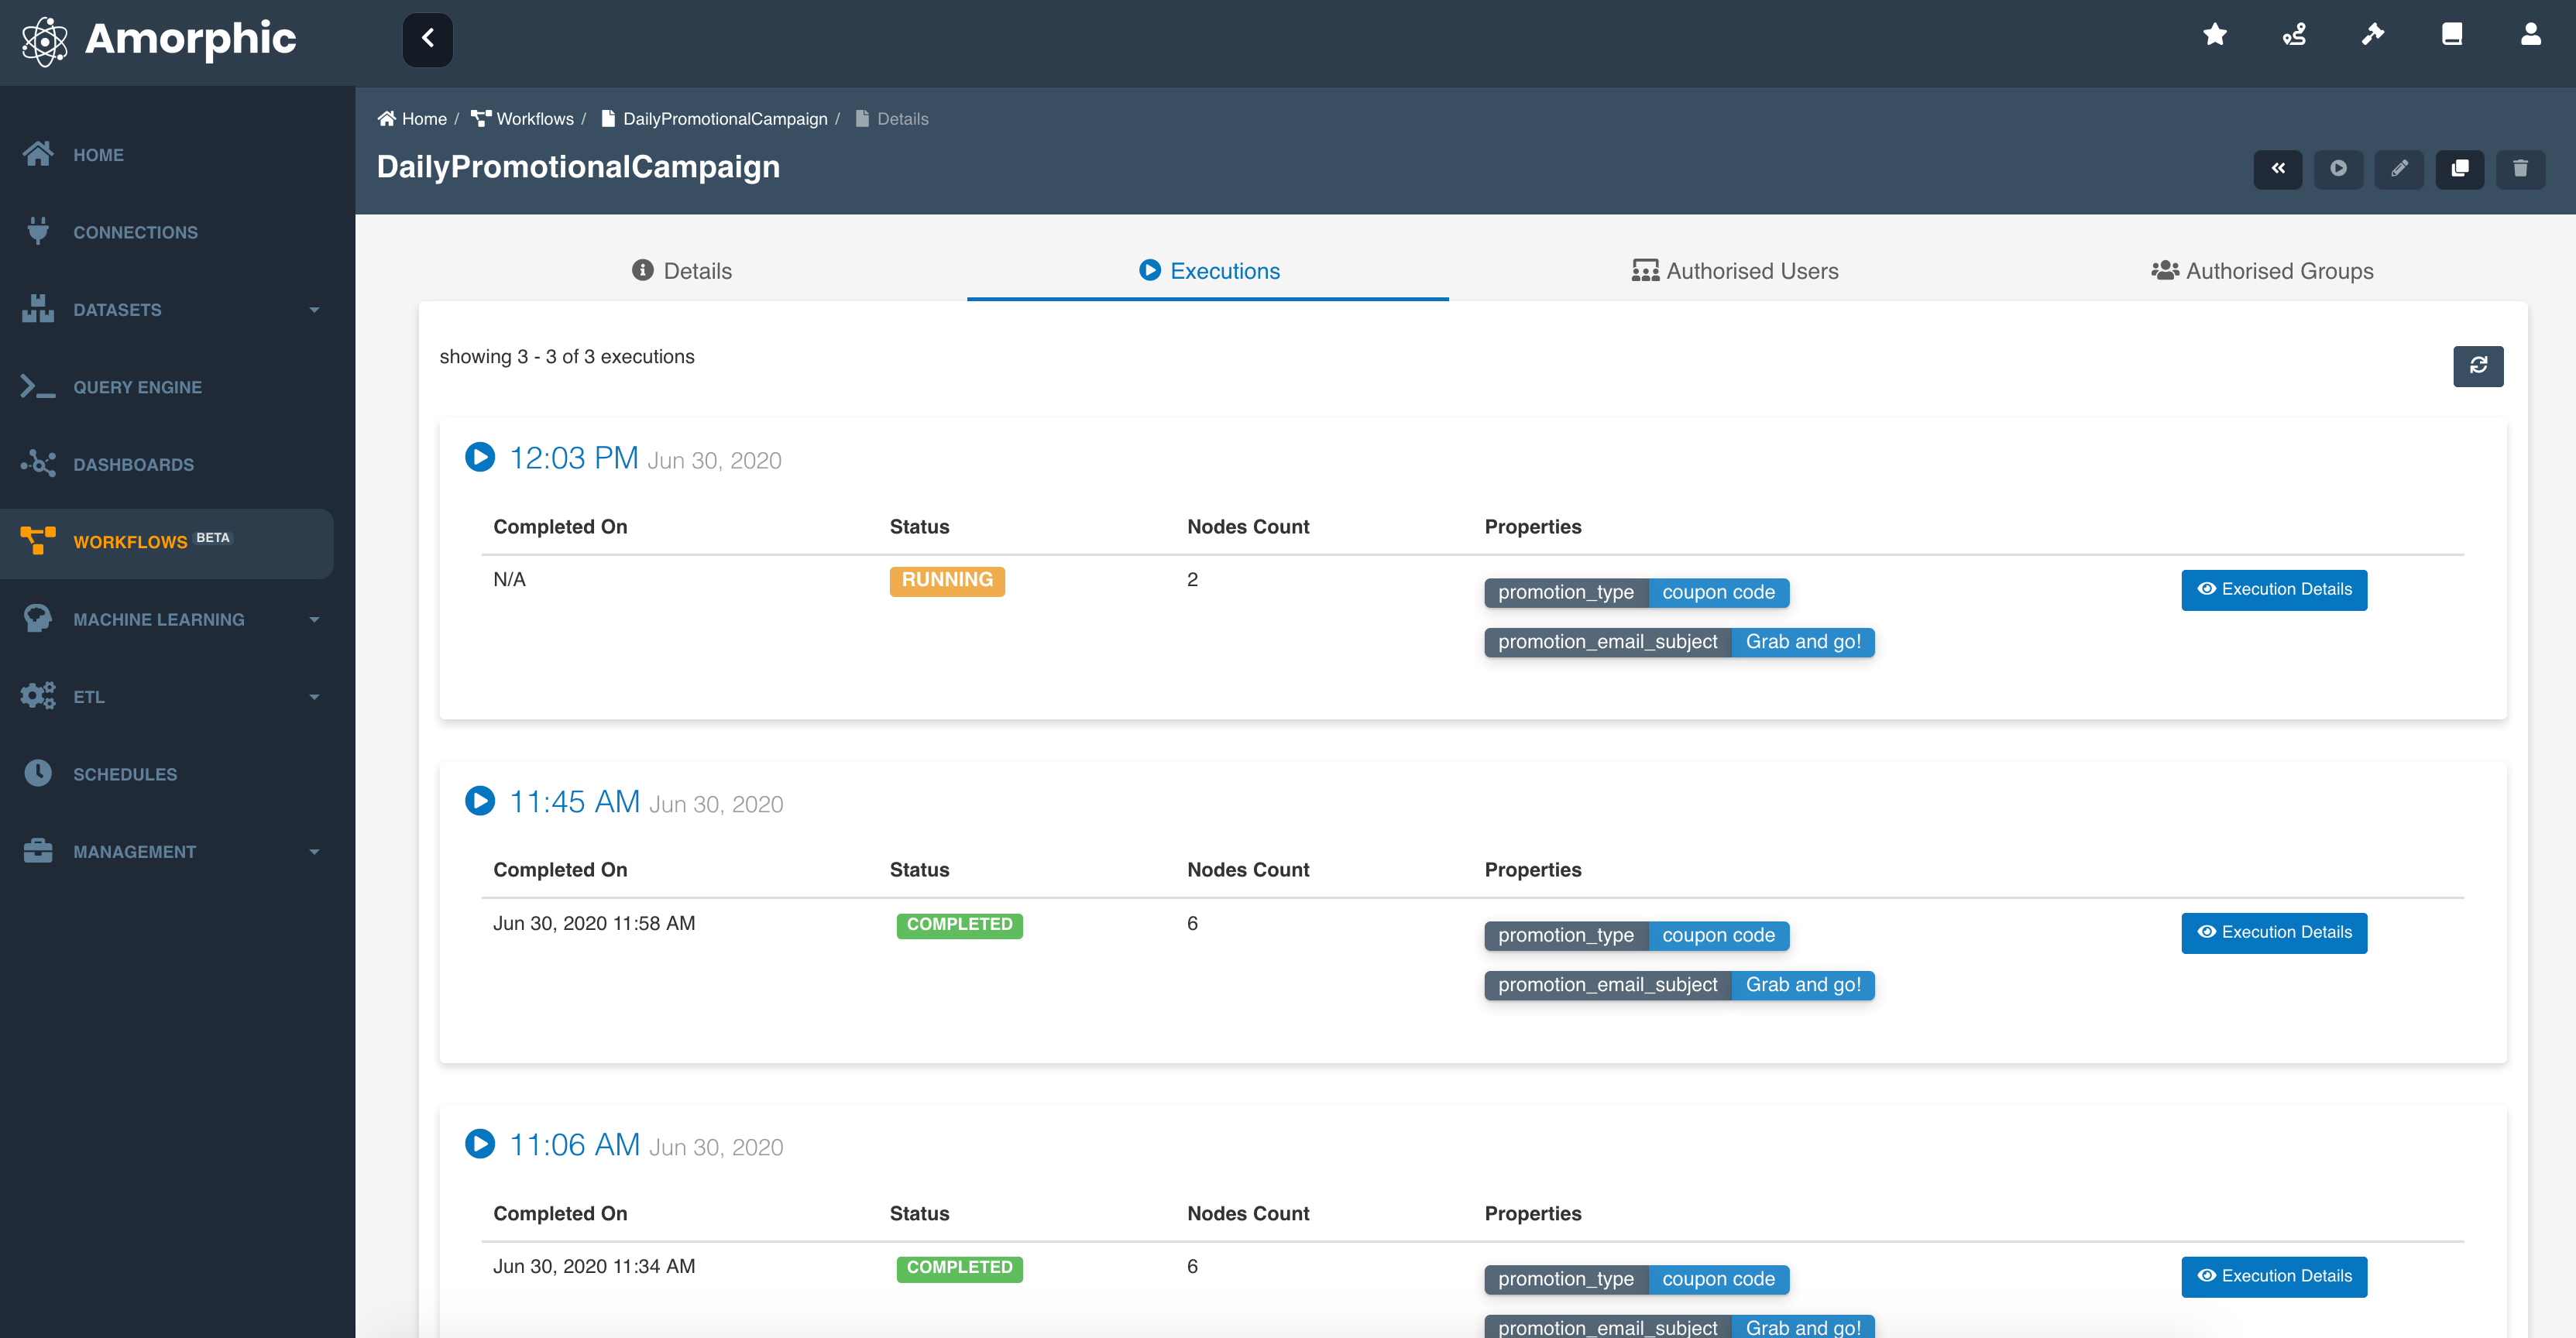Open the favorites star in the top bar
The image size is (2576, 1338).
(2214, 35)
